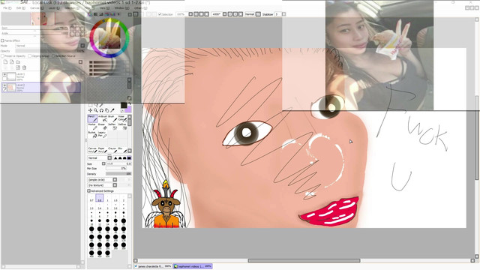Toggle Layer1 empty box below the eye
Image resolution: width=480 pixels, height=270 pixels.
[4, 79]
